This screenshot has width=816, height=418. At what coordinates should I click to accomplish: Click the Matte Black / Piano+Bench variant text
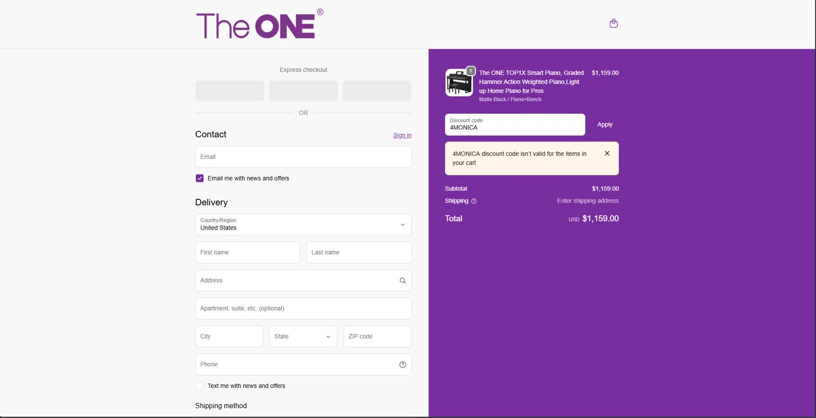[510, 100]
